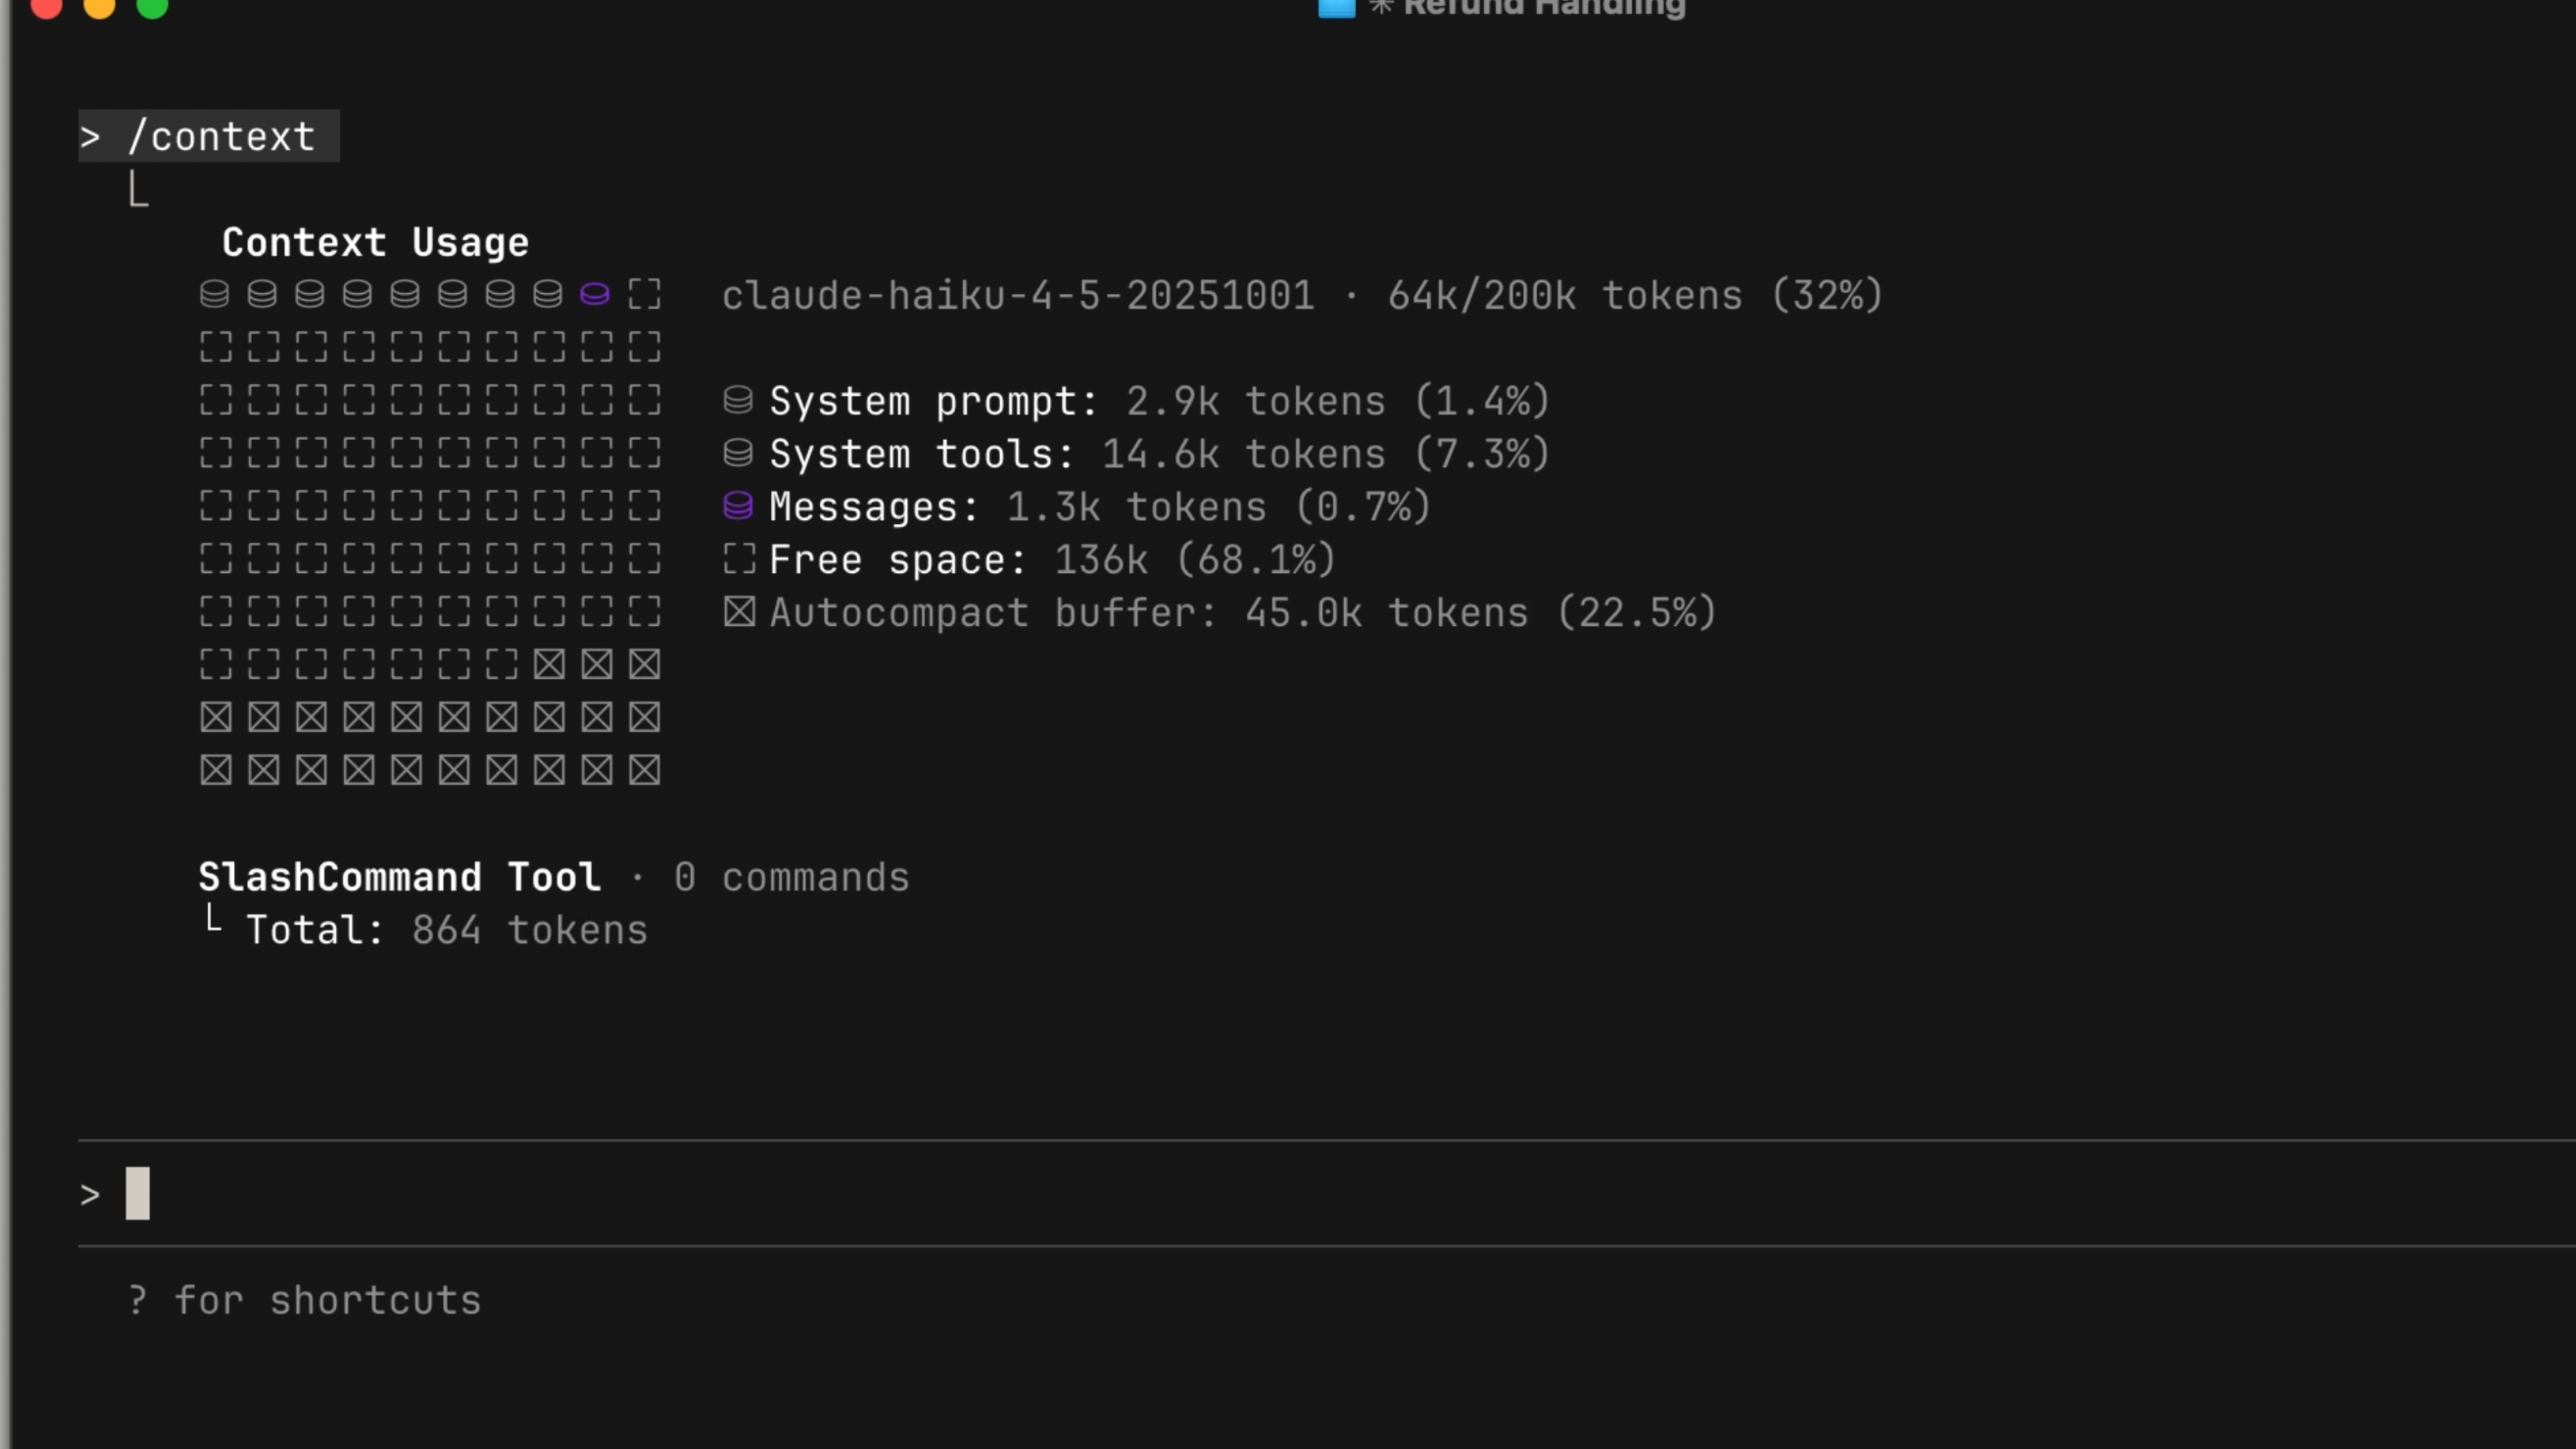This screenshot has height=1449, width=2576.
Task: Click the last crossed box in usage grid
Action: pyautogui.click(x=644, y=770)
